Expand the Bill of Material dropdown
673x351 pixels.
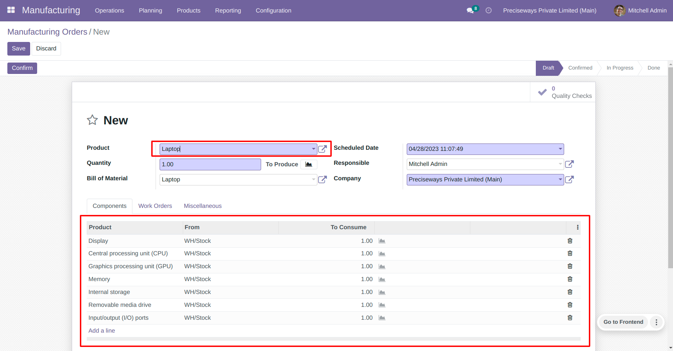click(314, 180)
